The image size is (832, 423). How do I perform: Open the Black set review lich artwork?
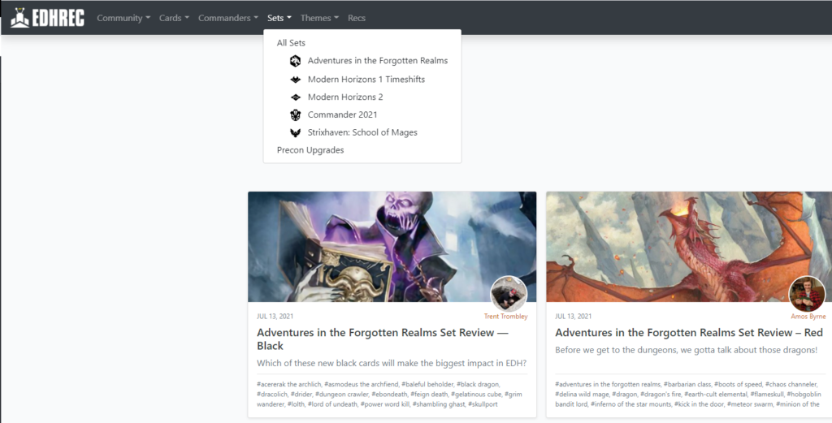[x=392, y=247]
